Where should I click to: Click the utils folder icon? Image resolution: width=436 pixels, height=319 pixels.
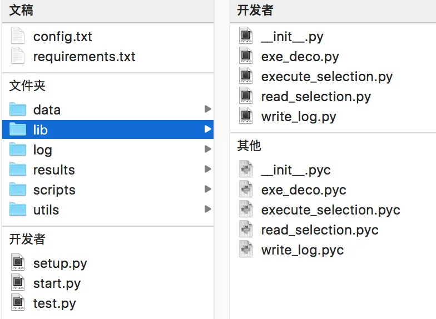point(18,210)
